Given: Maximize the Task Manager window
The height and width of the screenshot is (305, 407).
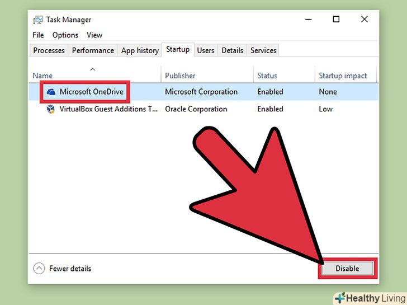Looking at the screenshot, I should click(x=336, y=19).
